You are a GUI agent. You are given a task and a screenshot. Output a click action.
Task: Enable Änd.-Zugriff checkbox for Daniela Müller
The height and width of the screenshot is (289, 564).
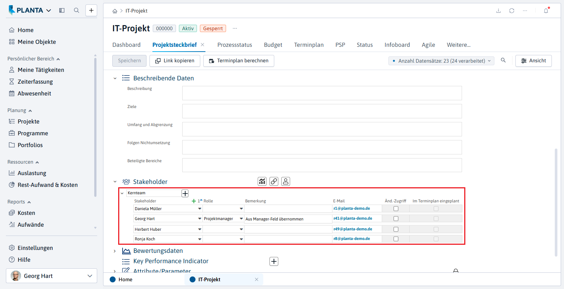tap(396, 209)
